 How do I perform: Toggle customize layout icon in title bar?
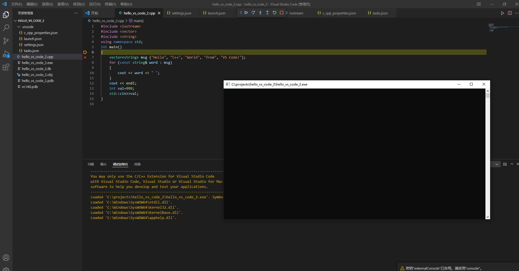479,4
